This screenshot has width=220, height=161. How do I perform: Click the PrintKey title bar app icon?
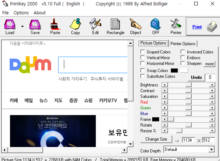click(5, 4)
